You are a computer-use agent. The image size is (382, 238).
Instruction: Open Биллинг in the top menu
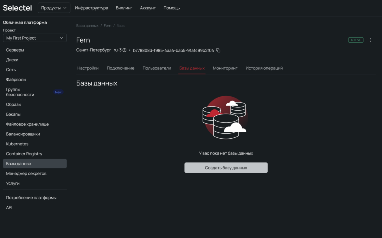click(124, 8)
